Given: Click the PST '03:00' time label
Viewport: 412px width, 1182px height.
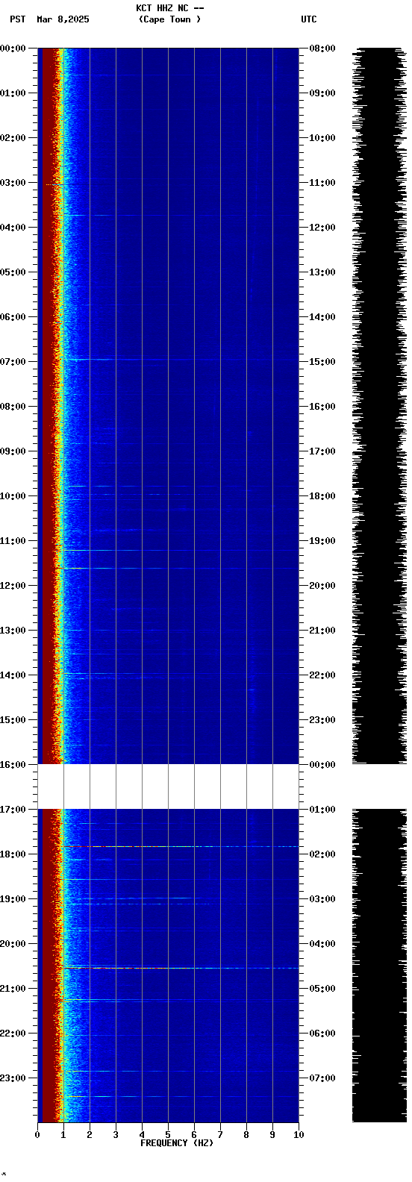Looking at the screenshot, I should 13,183.
